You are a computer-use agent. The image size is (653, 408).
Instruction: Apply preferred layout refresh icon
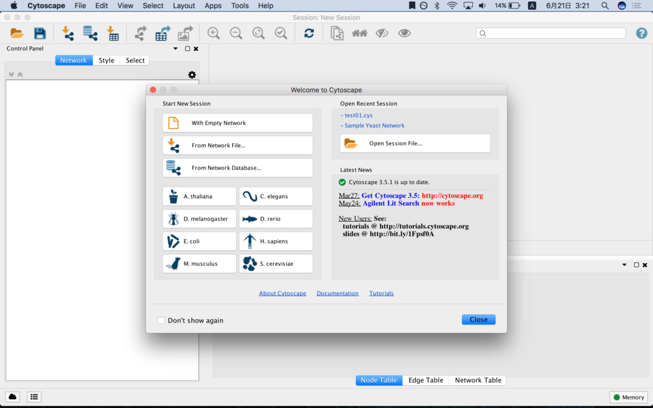[309, 33]
